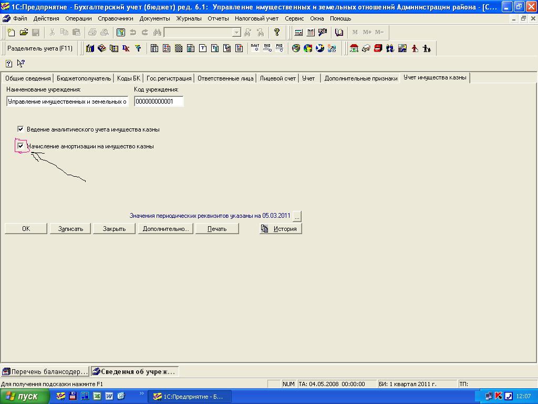Screen dimensions: 538x404
Task: Click the История button
Action: click(x=281, y=229)
